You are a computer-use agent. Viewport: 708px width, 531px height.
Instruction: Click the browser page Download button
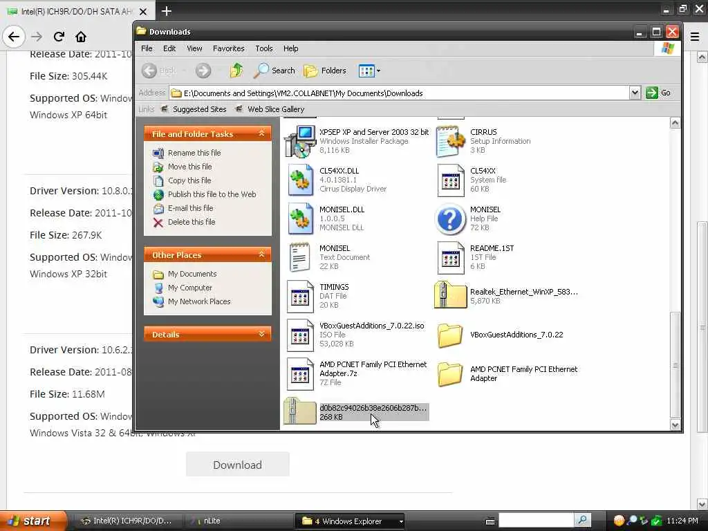tap(238, 465)
